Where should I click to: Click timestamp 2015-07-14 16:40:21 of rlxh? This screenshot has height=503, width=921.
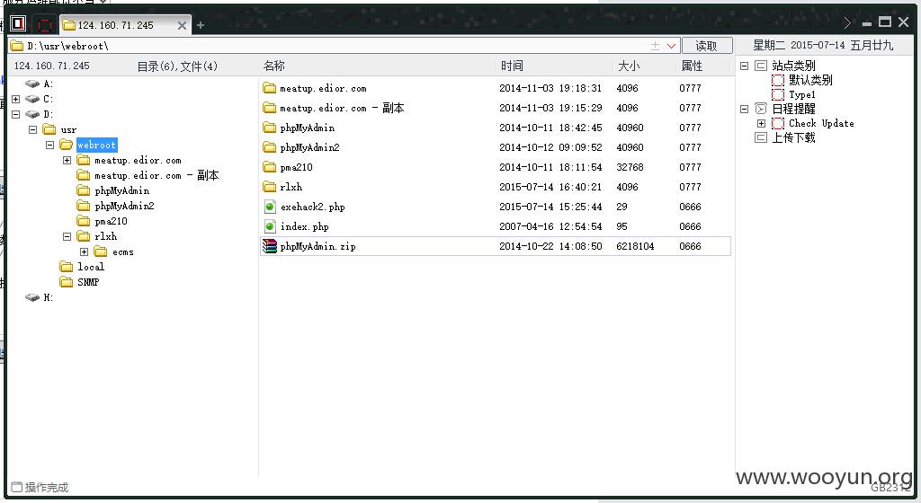(550, 187)
